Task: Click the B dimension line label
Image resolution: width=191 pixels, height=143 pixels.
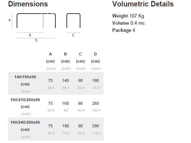Action: 30,35
